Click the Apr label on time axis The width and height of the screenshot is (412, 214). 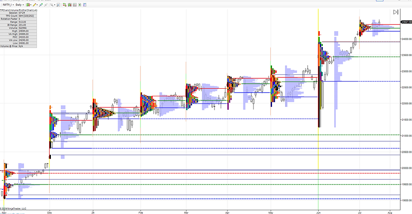tap(227, 212)
